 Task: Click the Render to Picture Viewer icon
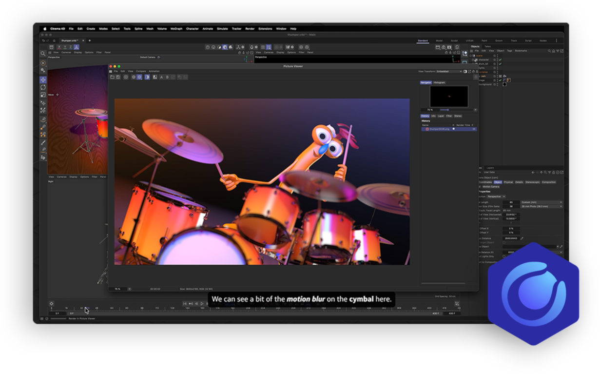pos(444,47)
